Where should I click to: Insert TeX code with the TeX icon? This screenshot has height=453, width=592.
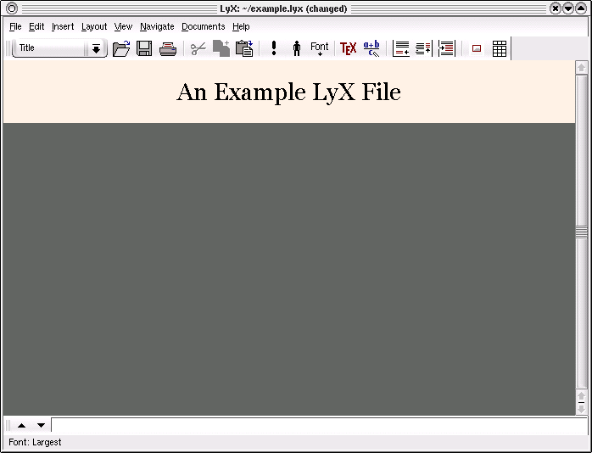coord(348,49)
